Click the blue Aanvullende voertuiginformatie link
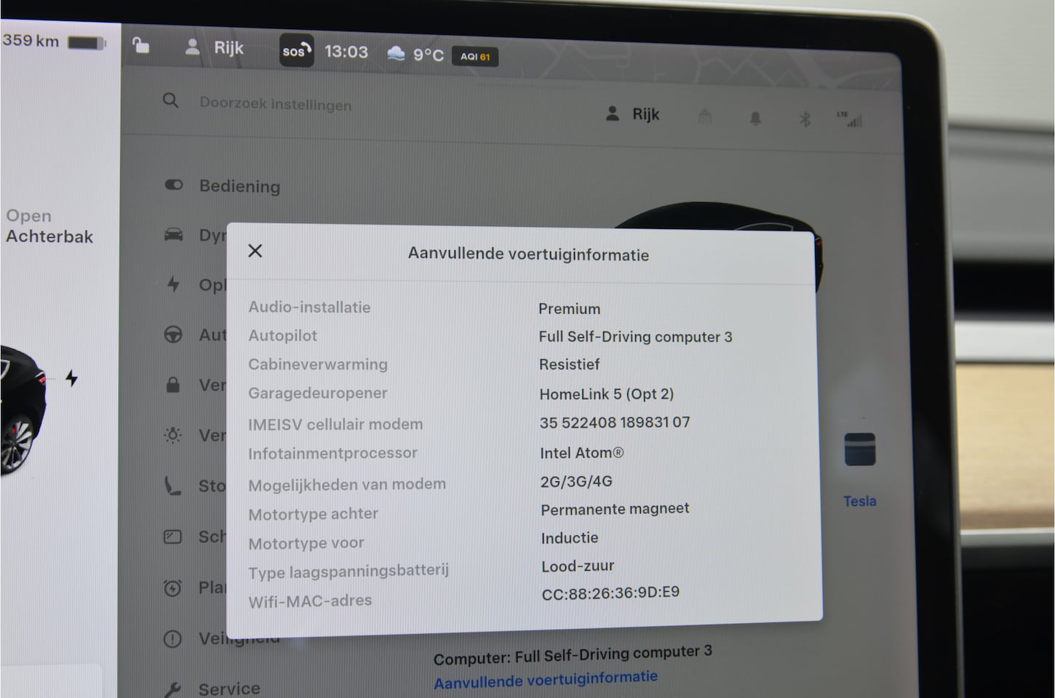 click(x=546, y=680)
